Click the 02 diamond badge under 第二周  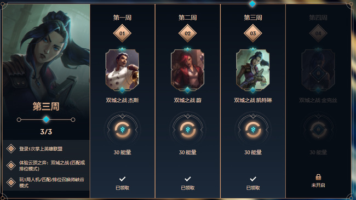(x=187, y=33)
